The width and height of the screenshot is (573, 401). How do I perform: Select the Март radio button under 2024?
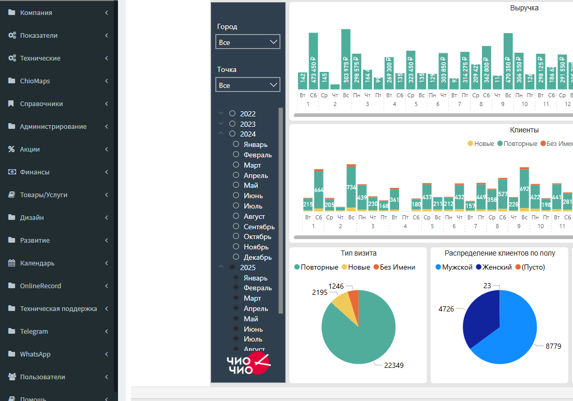[x=236, y=165]
